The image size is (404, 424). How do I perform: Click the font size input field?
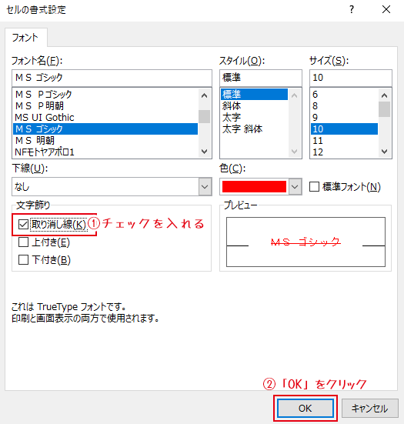point(351,78)
